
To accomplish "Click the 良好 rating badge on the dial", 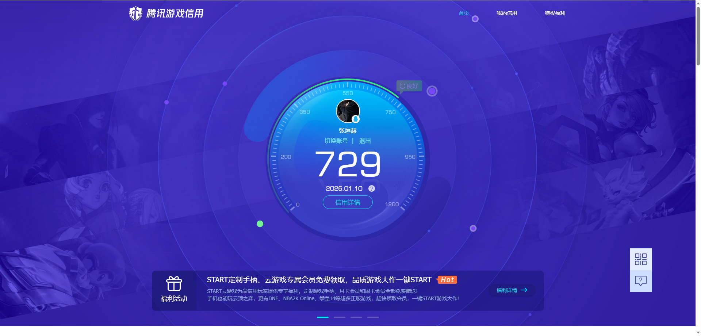I will click(409, 85).
